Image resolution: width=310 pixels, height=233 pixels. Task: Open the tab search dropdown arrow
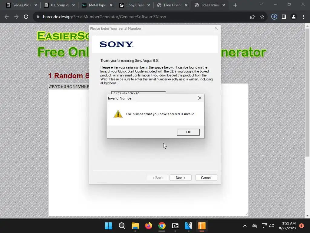tap(261, 4)
